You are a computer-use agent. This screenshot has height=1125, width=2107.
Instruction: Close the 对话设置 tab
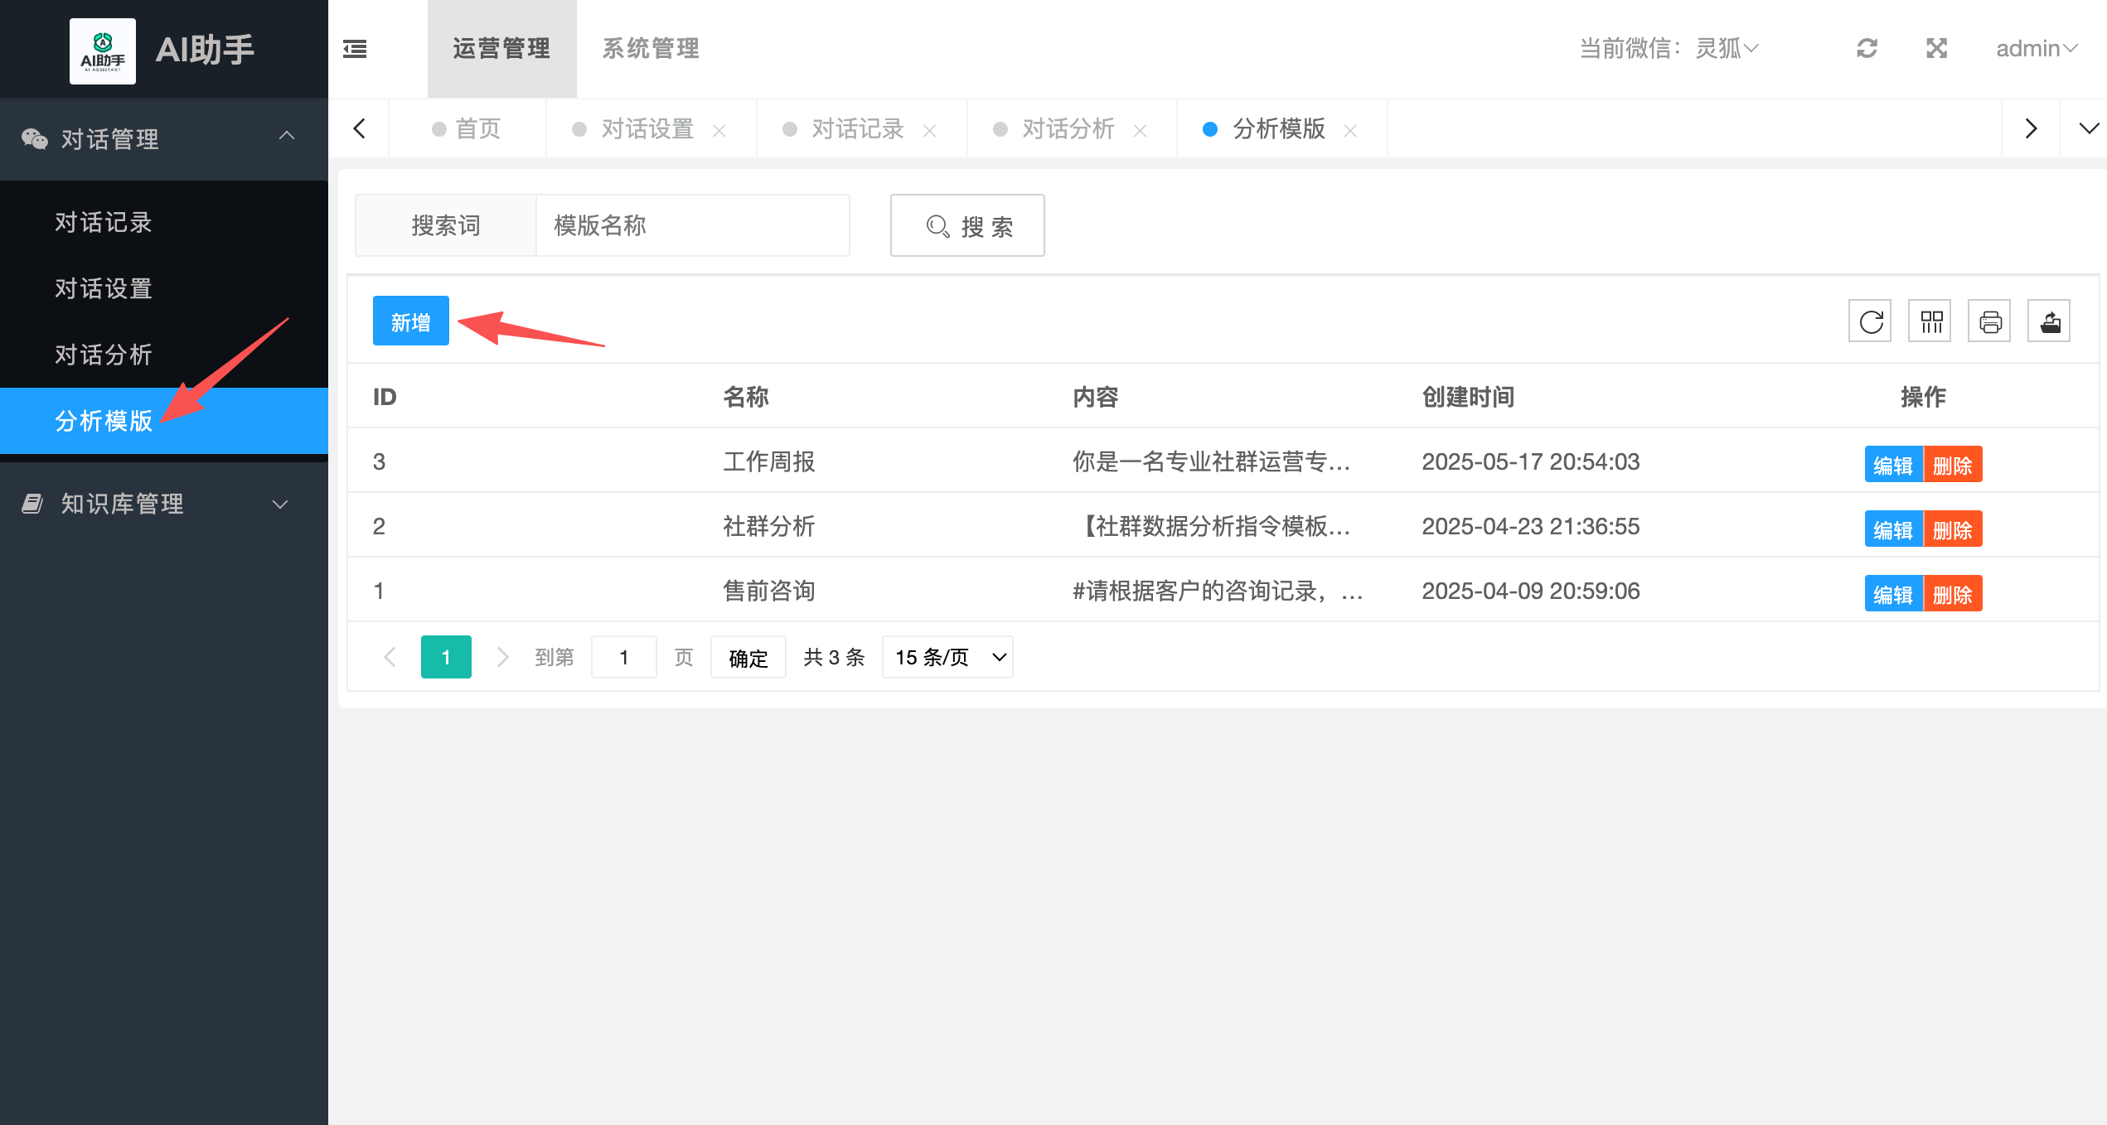[719, 131]
